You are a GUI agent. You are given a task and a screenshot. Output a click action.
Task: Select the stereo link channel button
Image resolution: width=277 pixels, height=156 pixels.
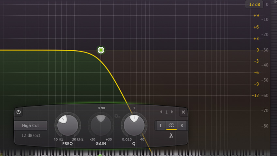tap(171, 126)
